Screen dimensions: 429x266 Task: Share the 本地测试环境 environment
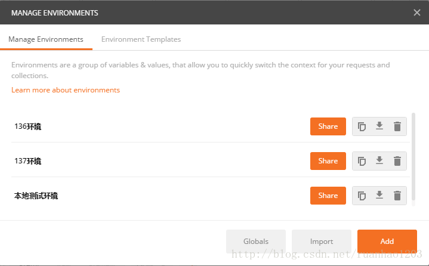pyautogui.click(x=328, y=196)
